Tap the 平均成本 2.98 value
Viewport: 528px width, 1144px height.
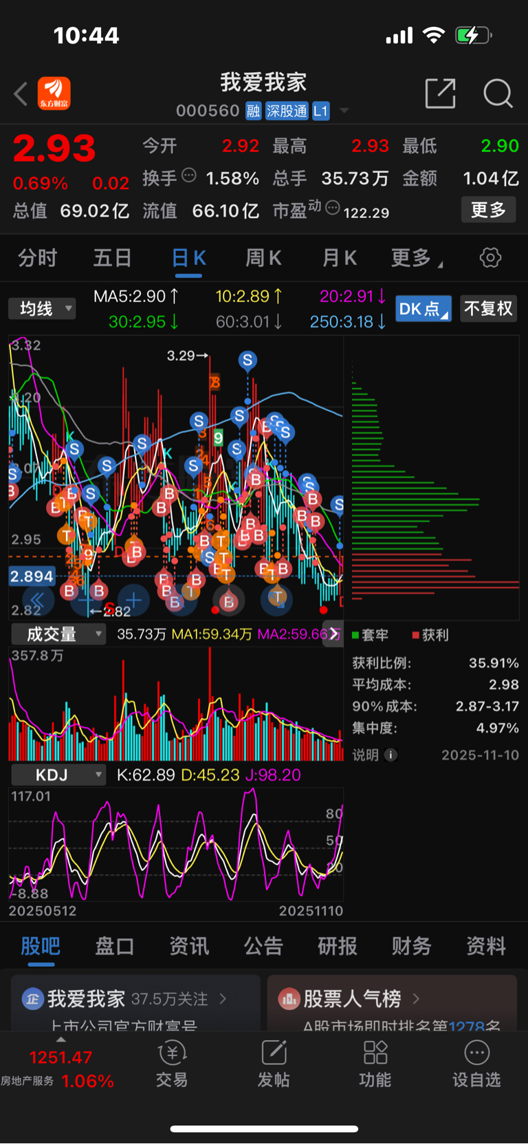(x=504, y=684)
